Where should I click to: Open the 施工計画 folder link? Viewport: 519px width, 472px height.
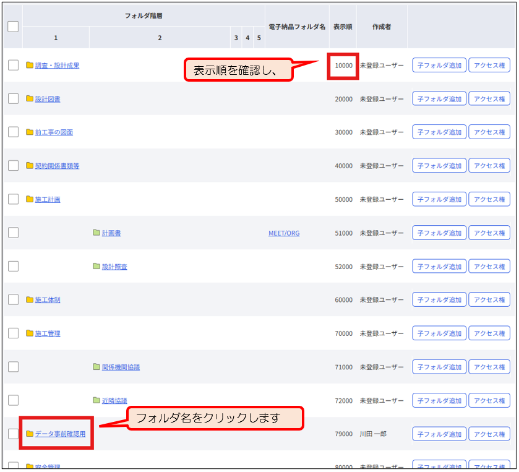point(48,200)
